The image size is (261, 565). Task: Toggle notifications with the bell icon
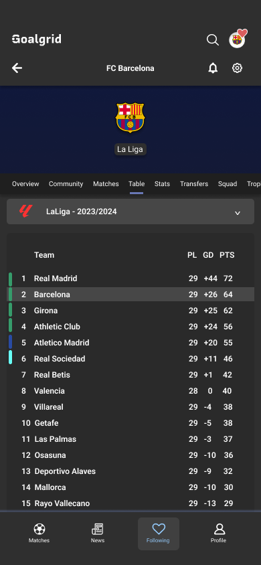click(x=213, y=68)
